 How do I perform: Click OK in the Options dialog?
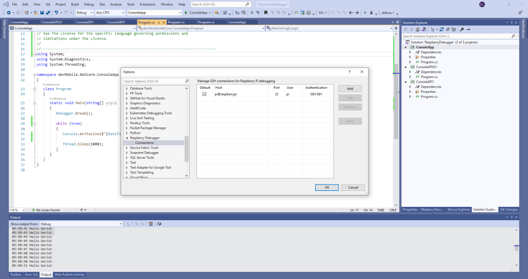pos(327,187)
